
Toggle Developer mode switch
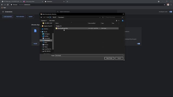point(171,12)
